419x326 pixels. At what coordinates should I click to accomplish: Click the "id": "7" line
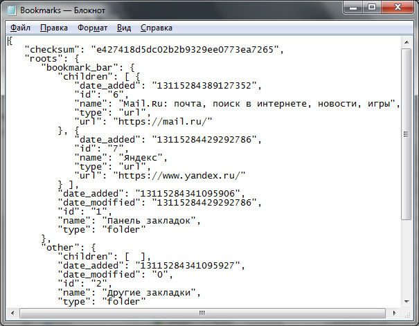[x=102, y=149]
